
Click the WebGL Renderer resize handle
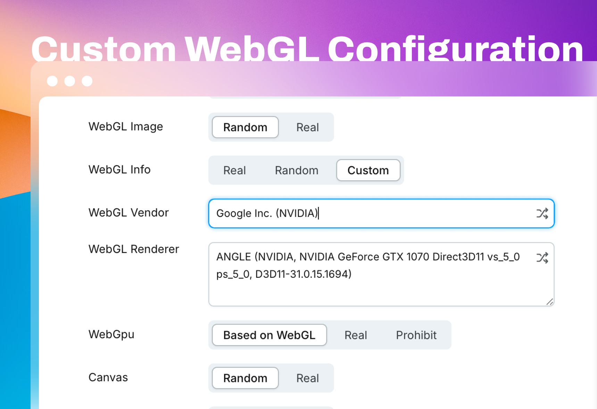[x=549, y=302]
